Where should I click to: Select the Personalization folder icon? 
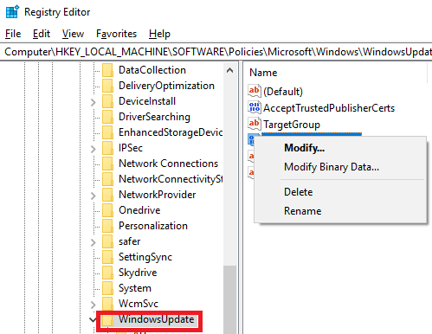[108, 226]
